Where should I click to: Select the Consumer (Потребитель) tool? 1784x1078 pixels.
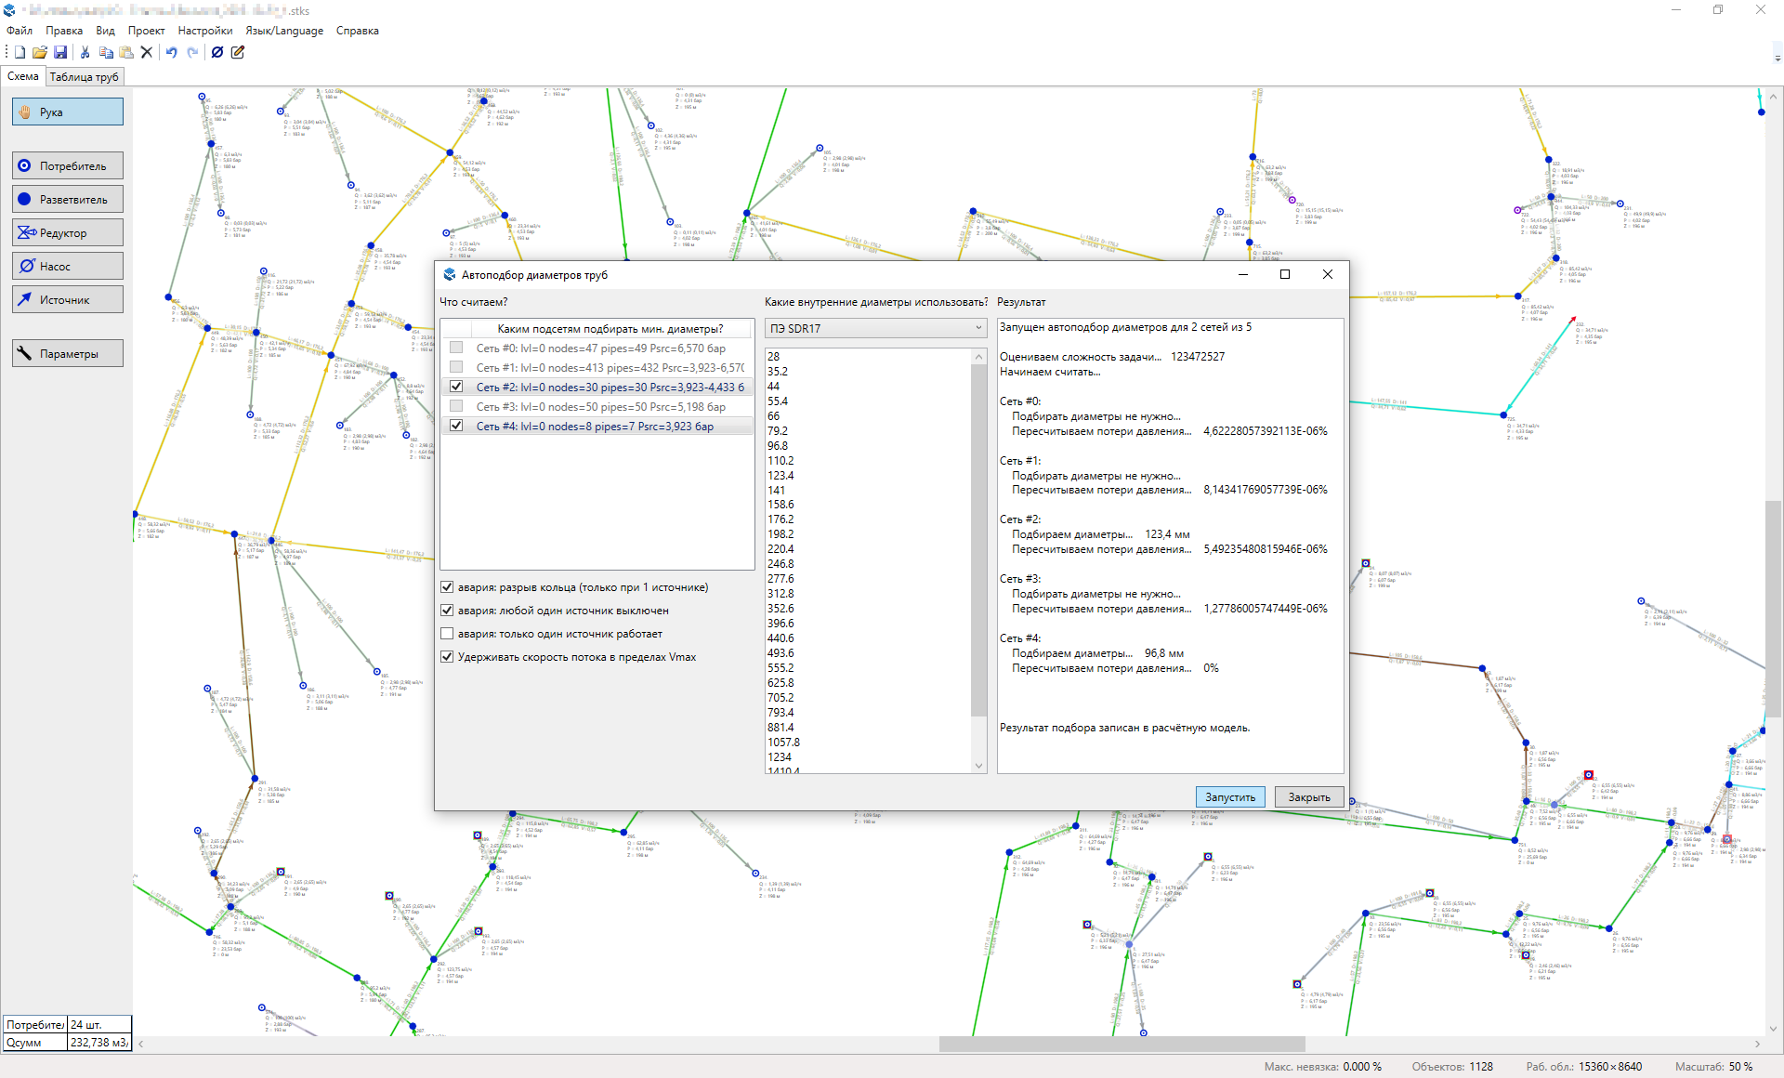tap(67, 166)
